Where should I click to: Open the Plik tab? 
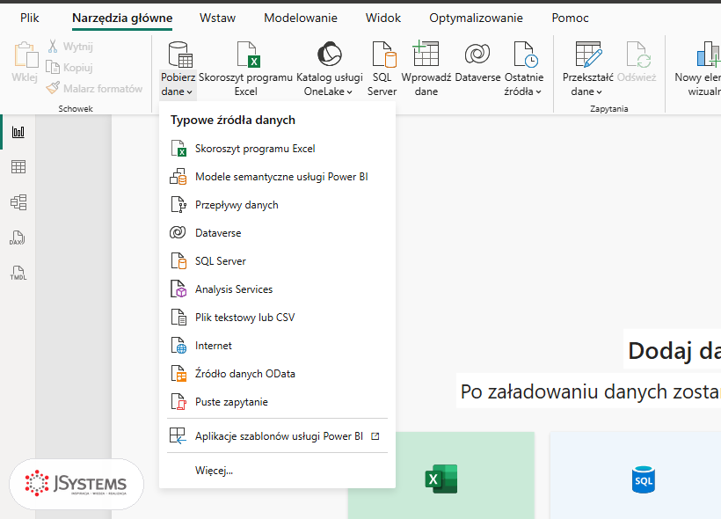(29, 18)
